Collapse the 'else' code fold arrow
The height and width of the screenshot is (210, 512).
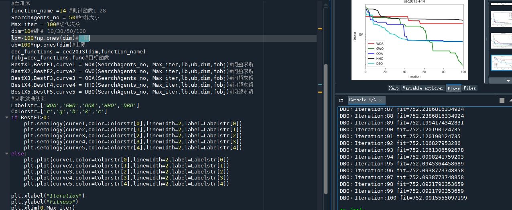(x=6, y=153)
